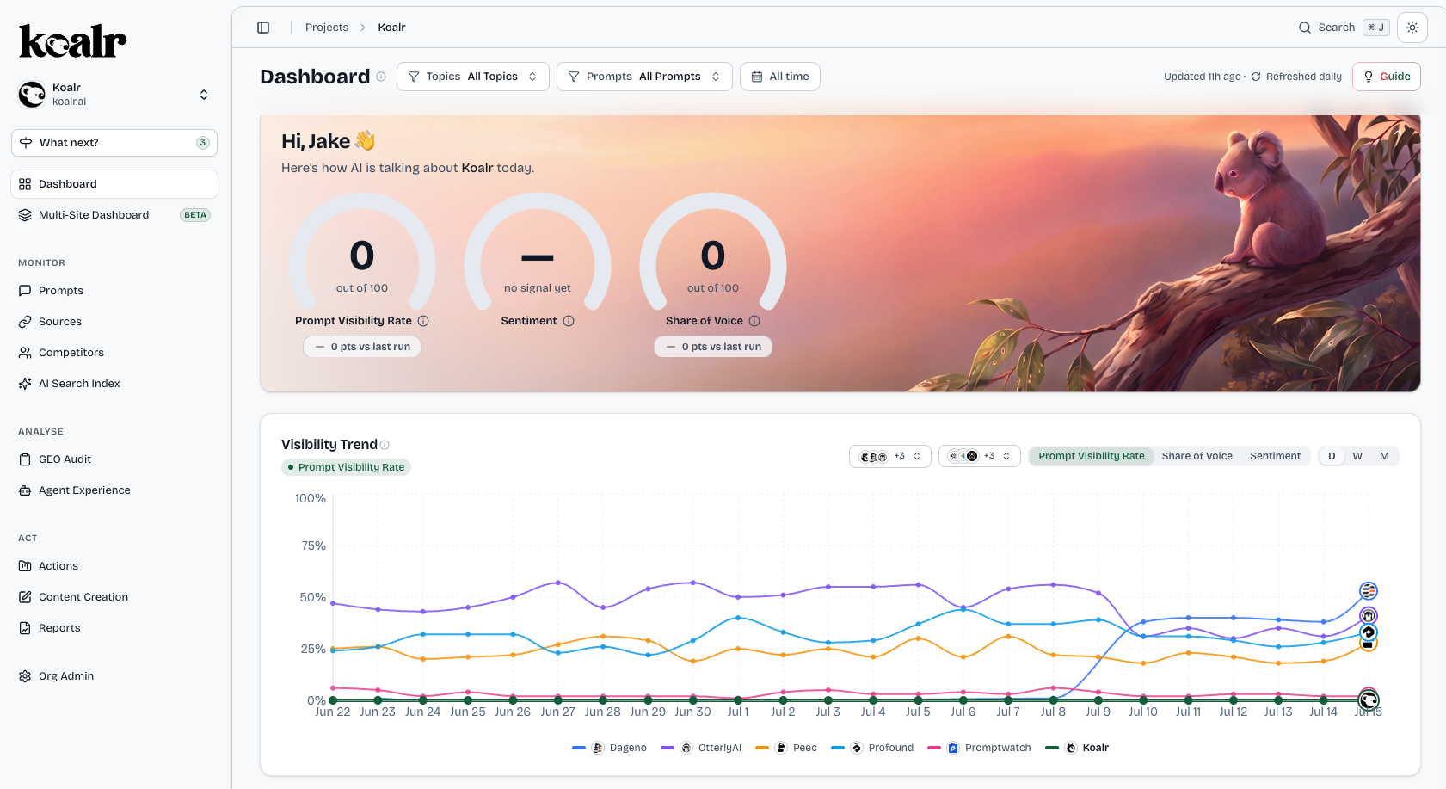Open the brands selector with +3 and mascot avatars
Viewport: 1446px width, 789px height.
coord(889,456)
